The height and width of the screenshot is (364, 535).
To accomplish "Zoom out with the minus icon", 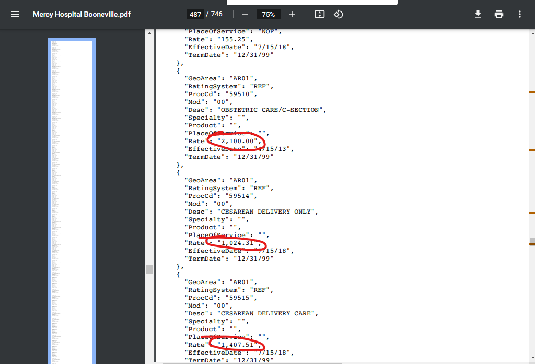I will [x=245, y=14].
